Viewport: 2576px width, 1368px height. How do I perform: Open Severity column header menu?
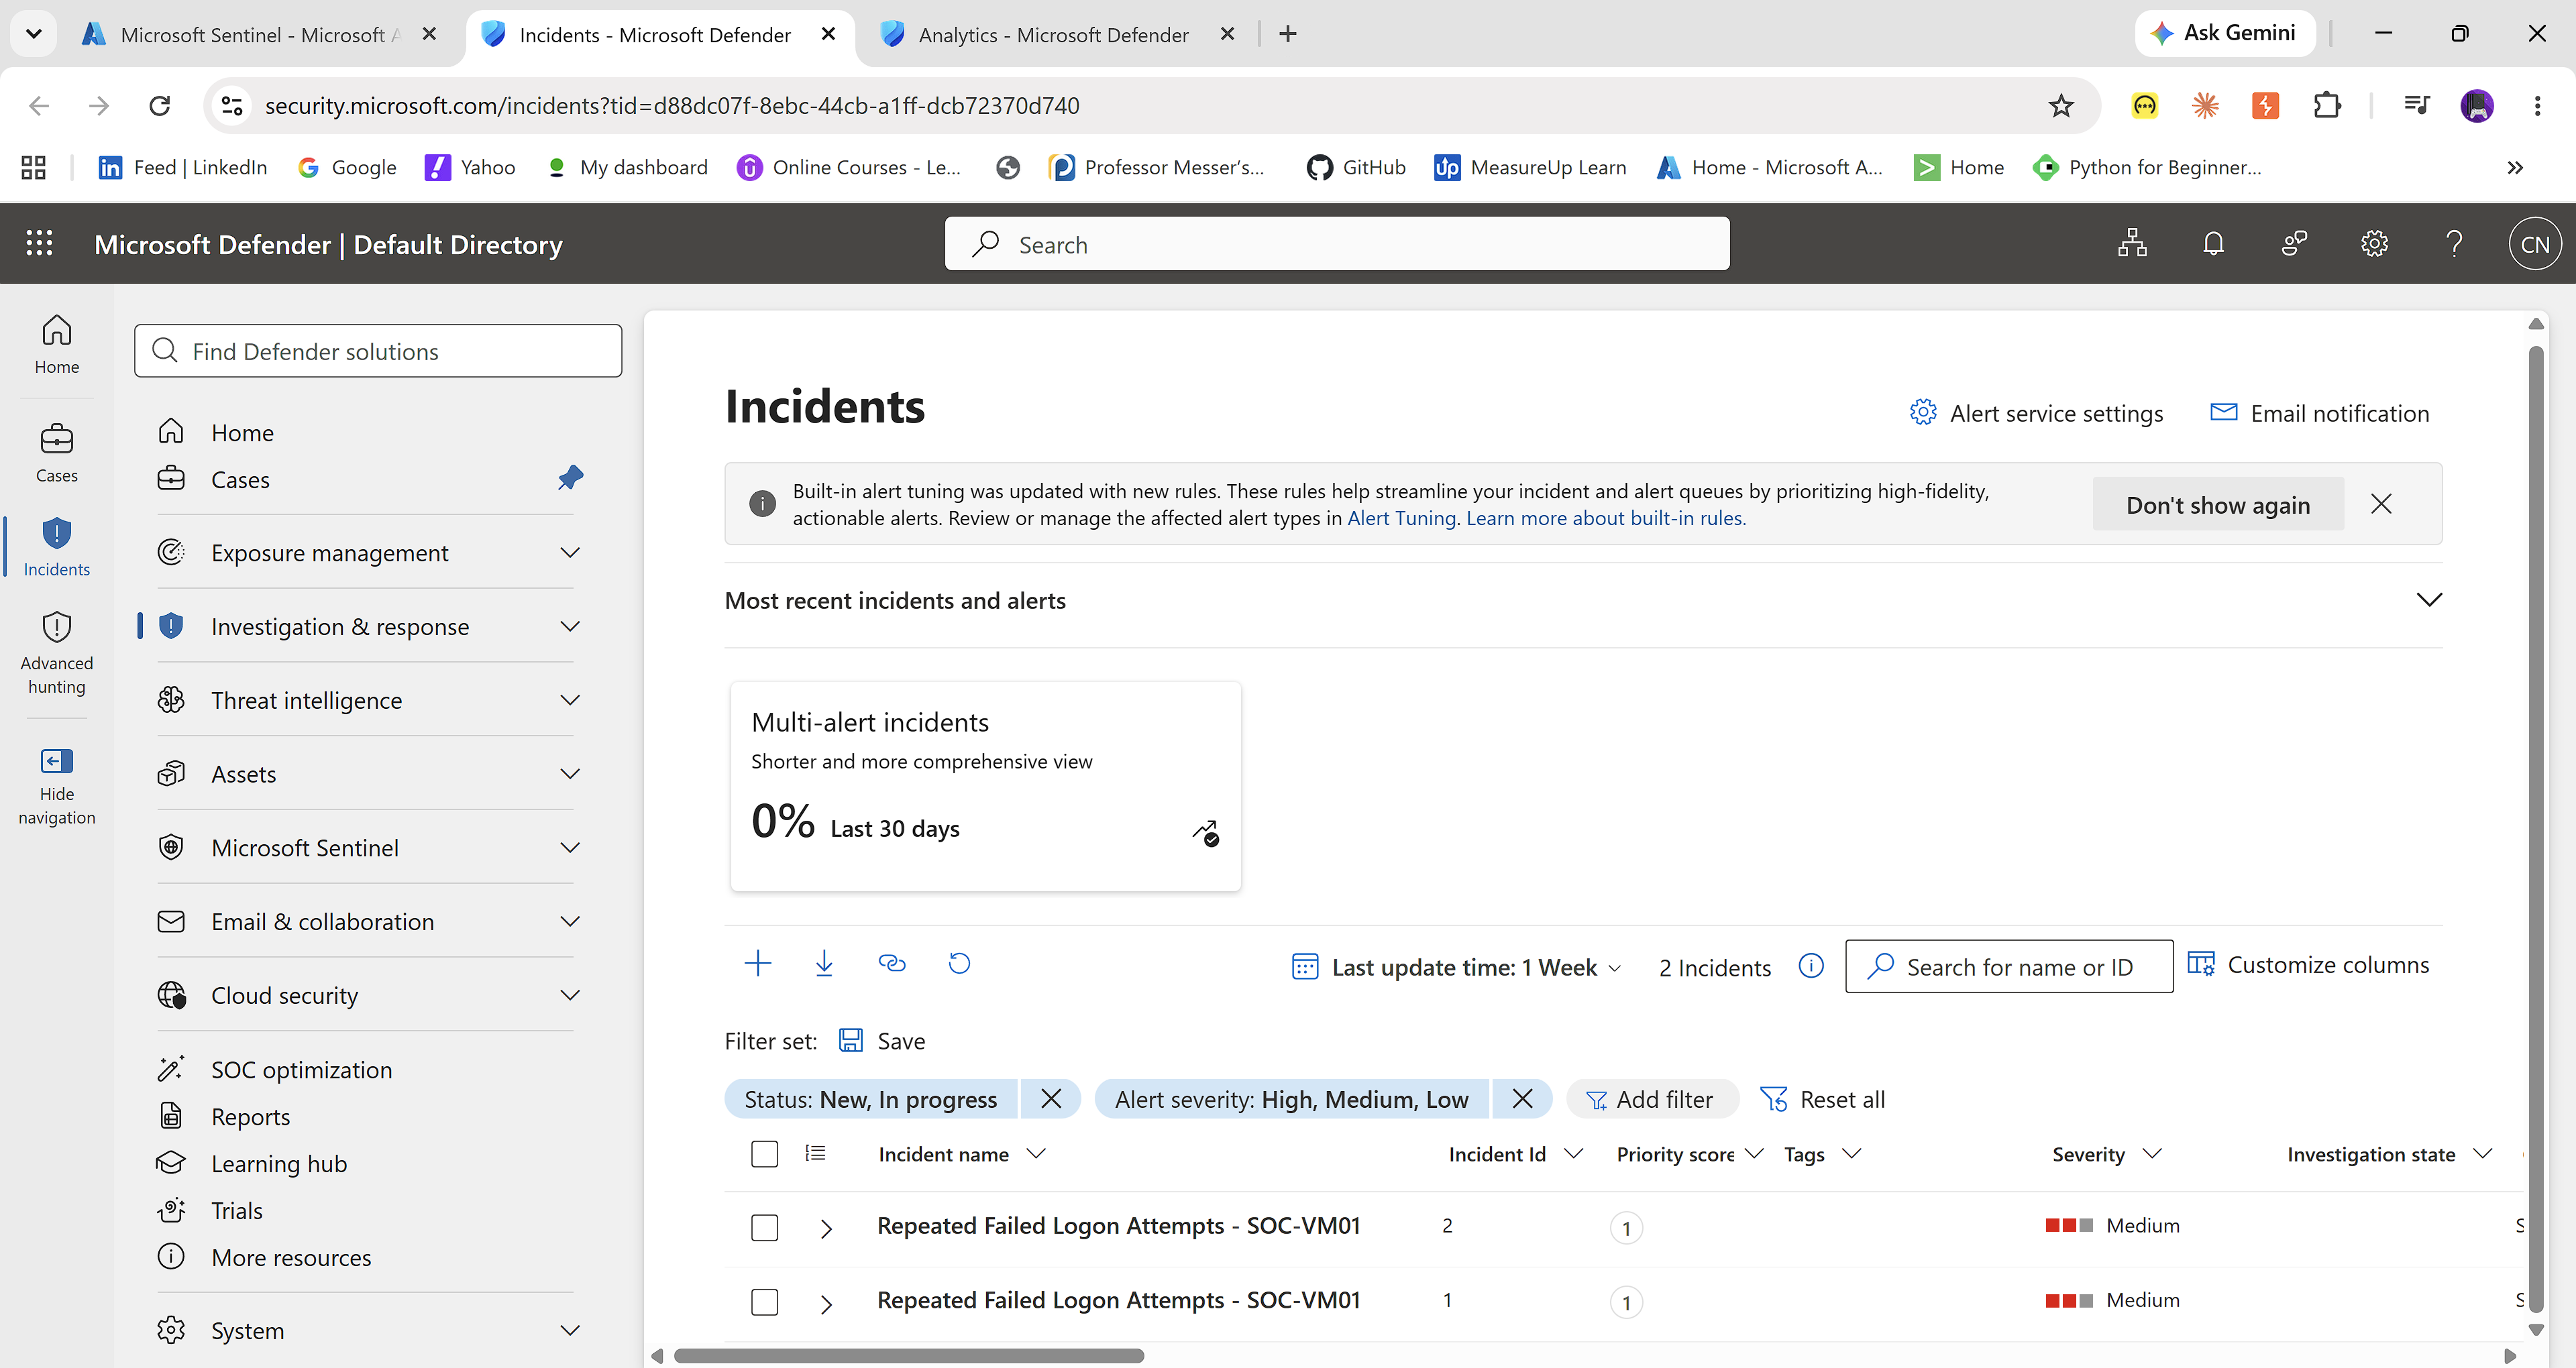[2106, 1154]
